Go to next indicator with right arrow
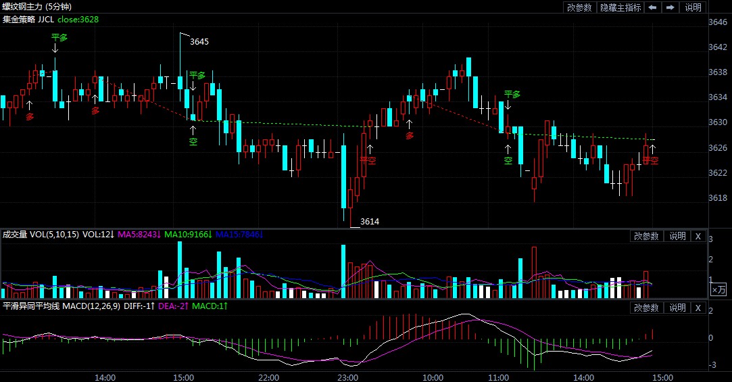This screenshot has height=382, width=732. [670, 7]
